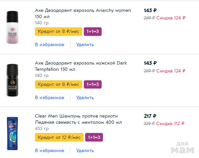Screen dimensions: 199x158
Task: Click the 'Кредит от 12 ₽/мес' badge
Action: tap(59, 137)
